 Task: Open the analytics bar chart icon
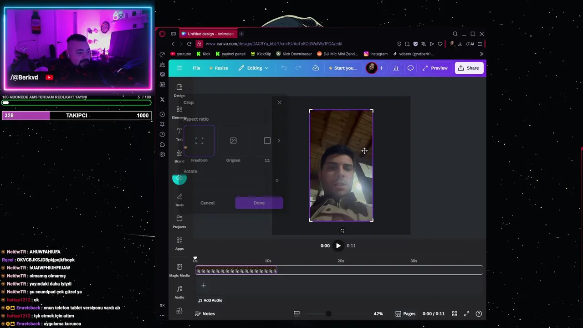pos(396,68)
